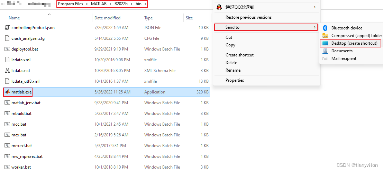Select Copy in the context menu
383x171 pixels.
click(x=230, y=45)
